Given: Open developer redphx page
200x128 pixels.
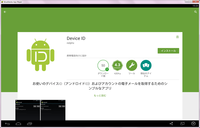Looking at the screenshot, I should (x=70, y=43).
